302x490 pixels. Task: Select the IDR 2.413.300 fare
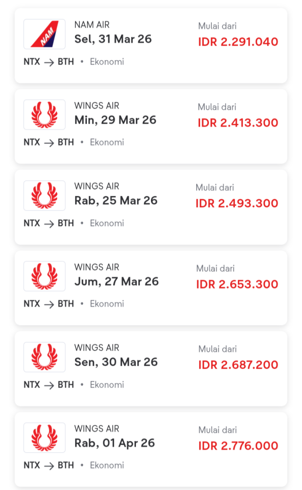[x=238, y=123]
